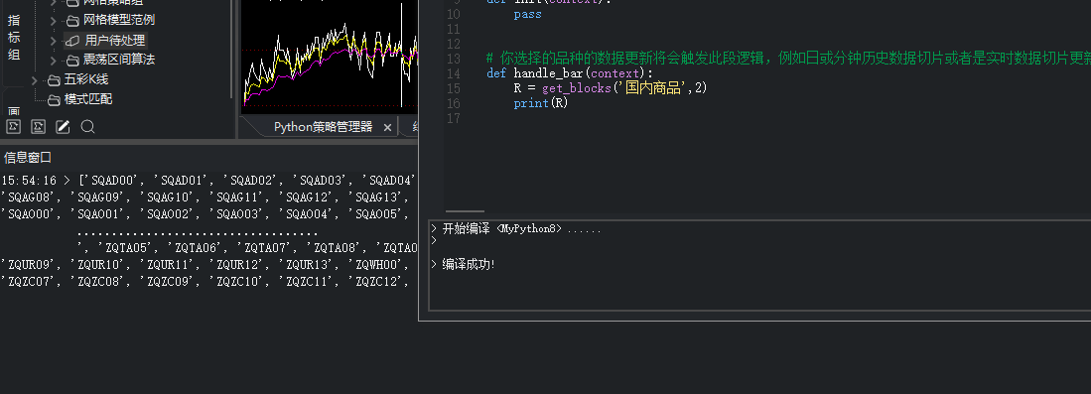
Task: Click the first sigma formula icon below the tree
Action: [13, 127]
